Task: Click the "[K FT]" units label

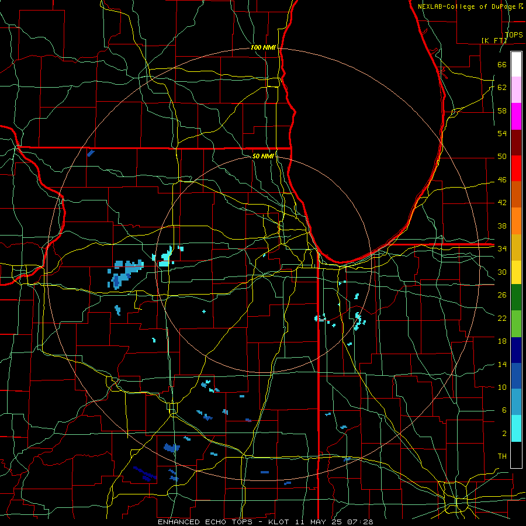Action: pos(494,40)
